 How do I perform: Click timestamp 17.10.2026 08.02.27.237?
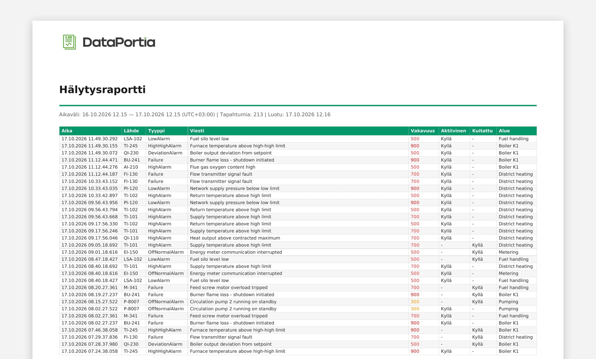tap(89, 323)
